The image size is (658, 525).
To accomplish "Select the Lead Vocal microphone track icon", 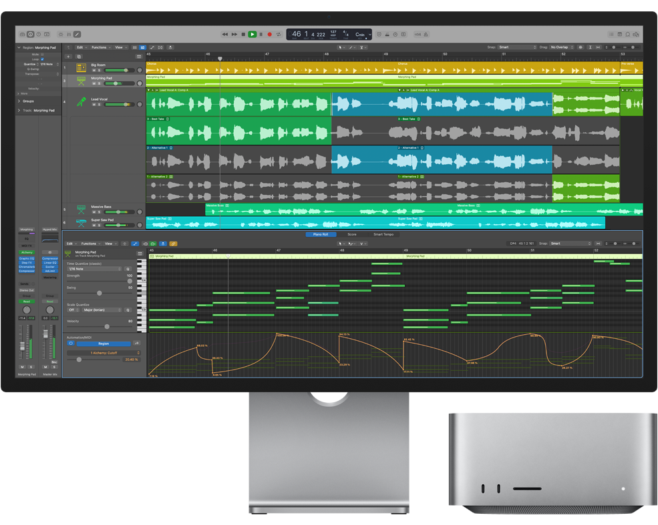I will click(81, 102).
